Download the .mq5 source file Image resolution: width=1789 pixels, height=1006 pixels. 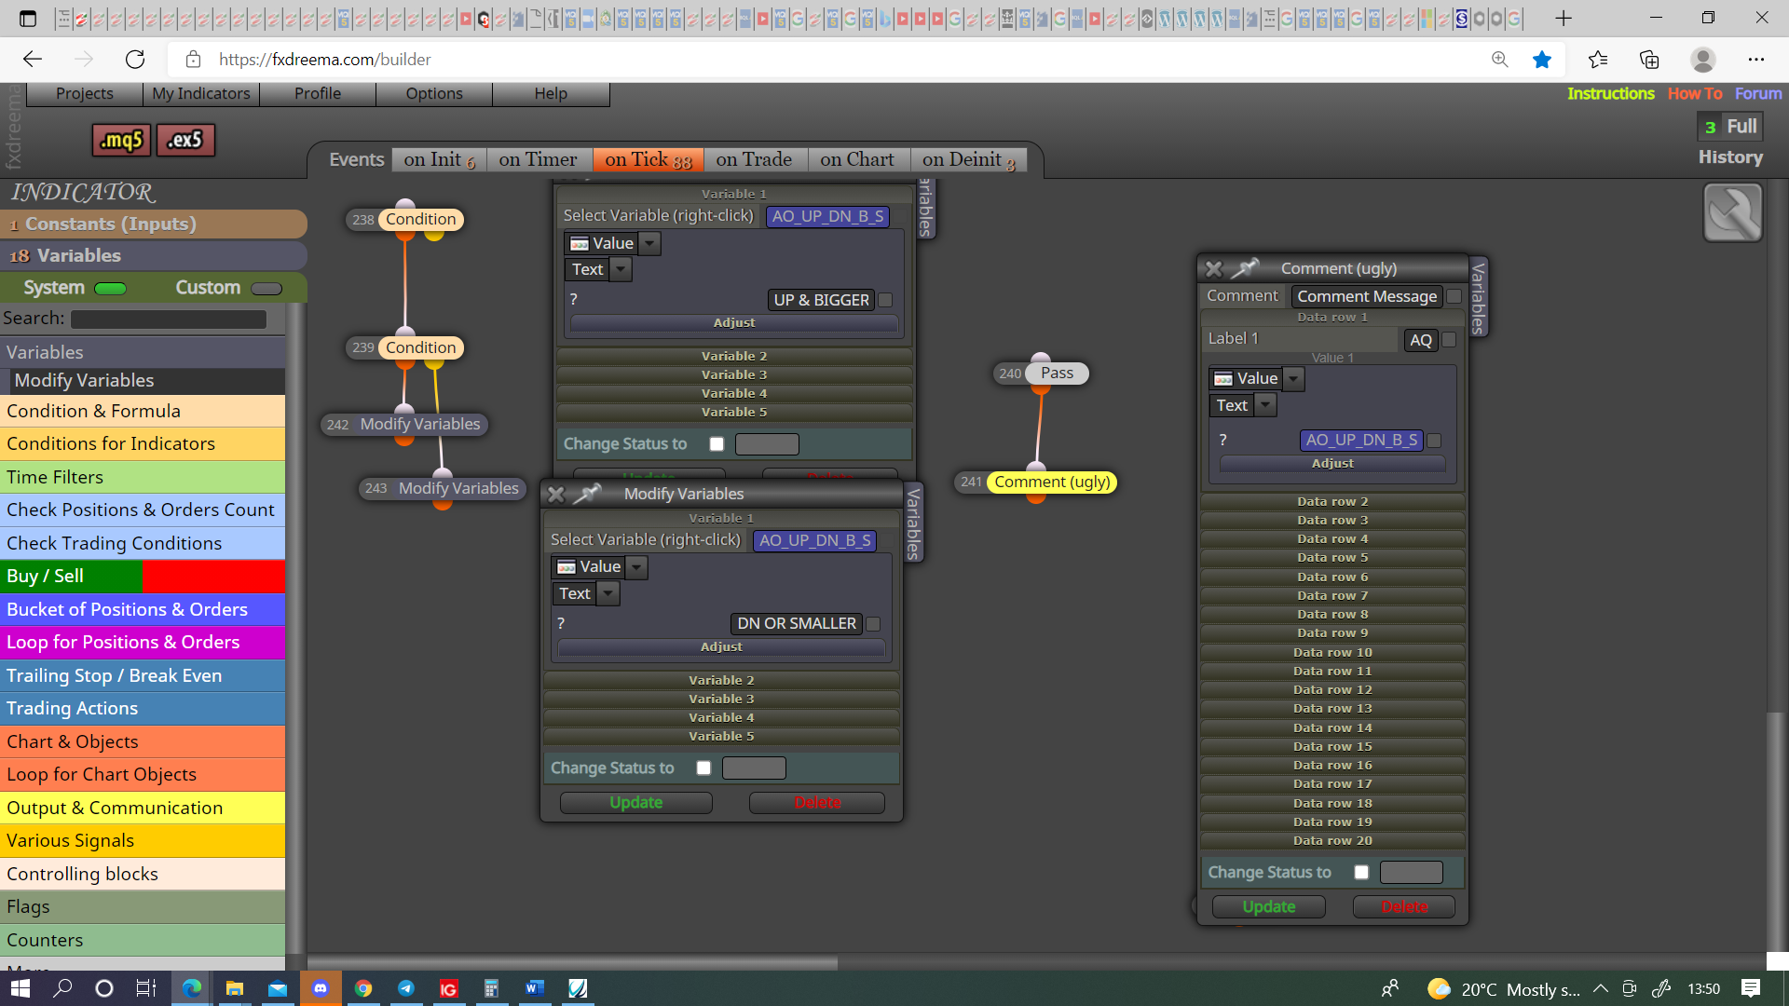[121, 140]
